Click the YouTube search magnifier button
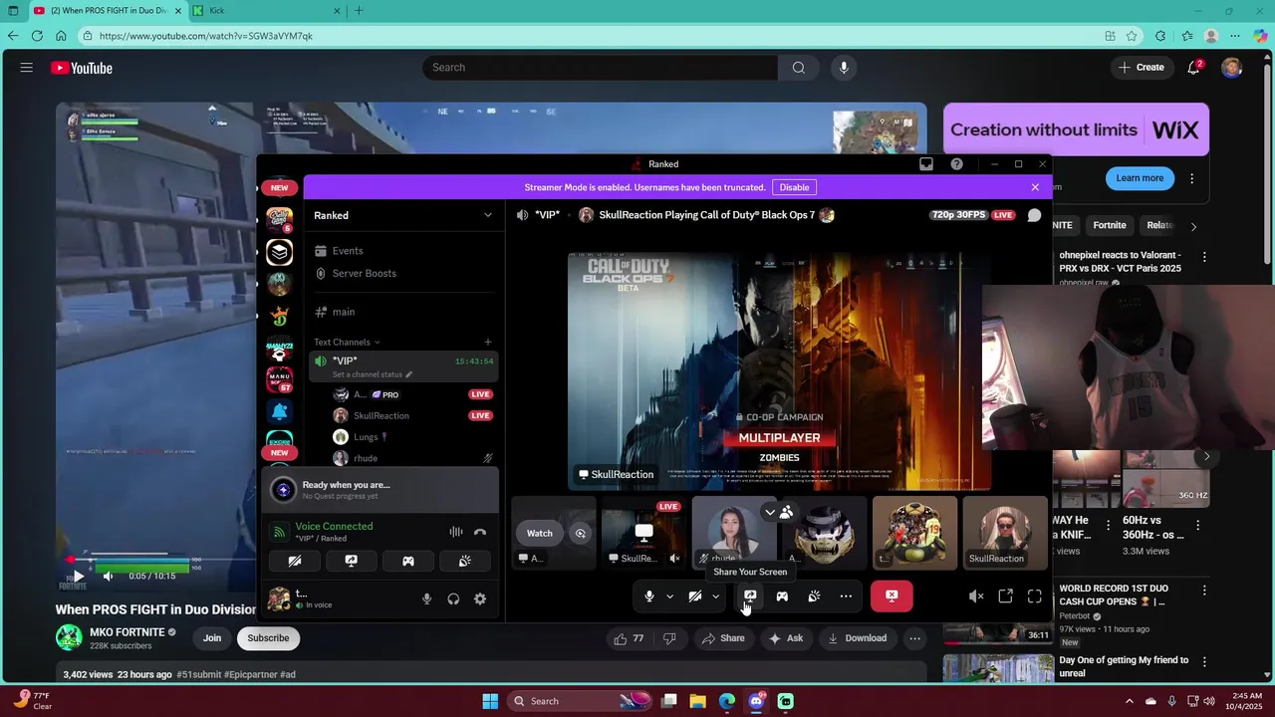Viewport: 1275px width, 717px height. click(x=799, y=68)
